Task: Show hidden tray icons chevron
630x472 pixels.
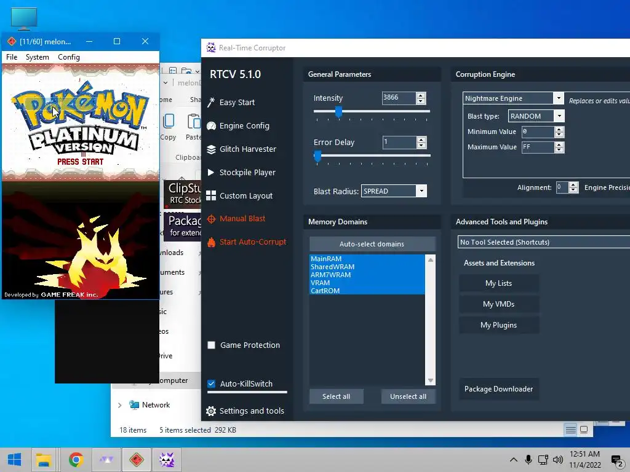Action: coord(514,460)
